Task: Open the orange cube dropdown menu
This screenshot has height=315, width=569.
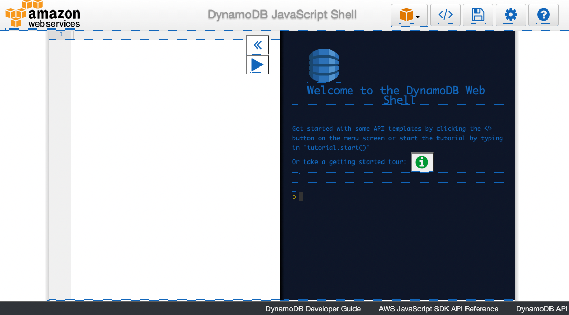Action: pos(409,15)
